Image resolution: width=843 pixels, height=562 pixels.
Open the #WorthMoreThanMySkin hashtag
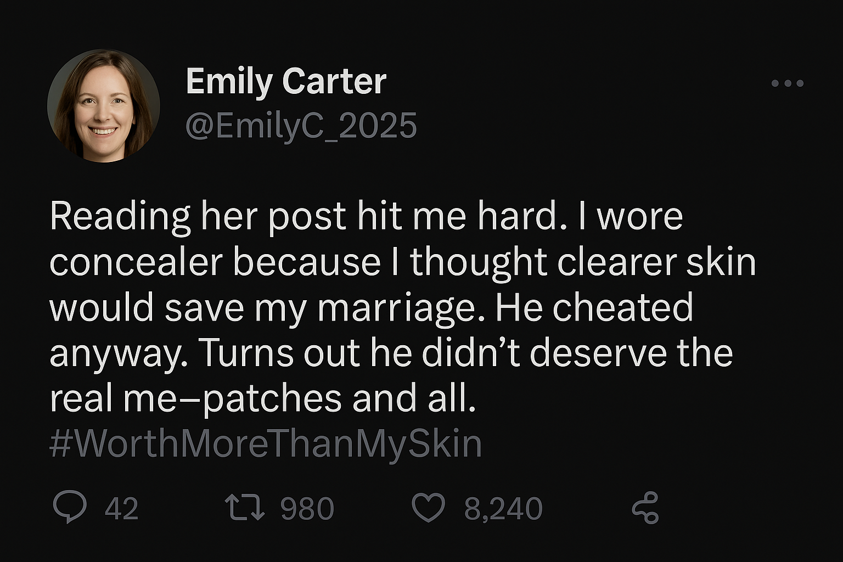click(265, 443)
